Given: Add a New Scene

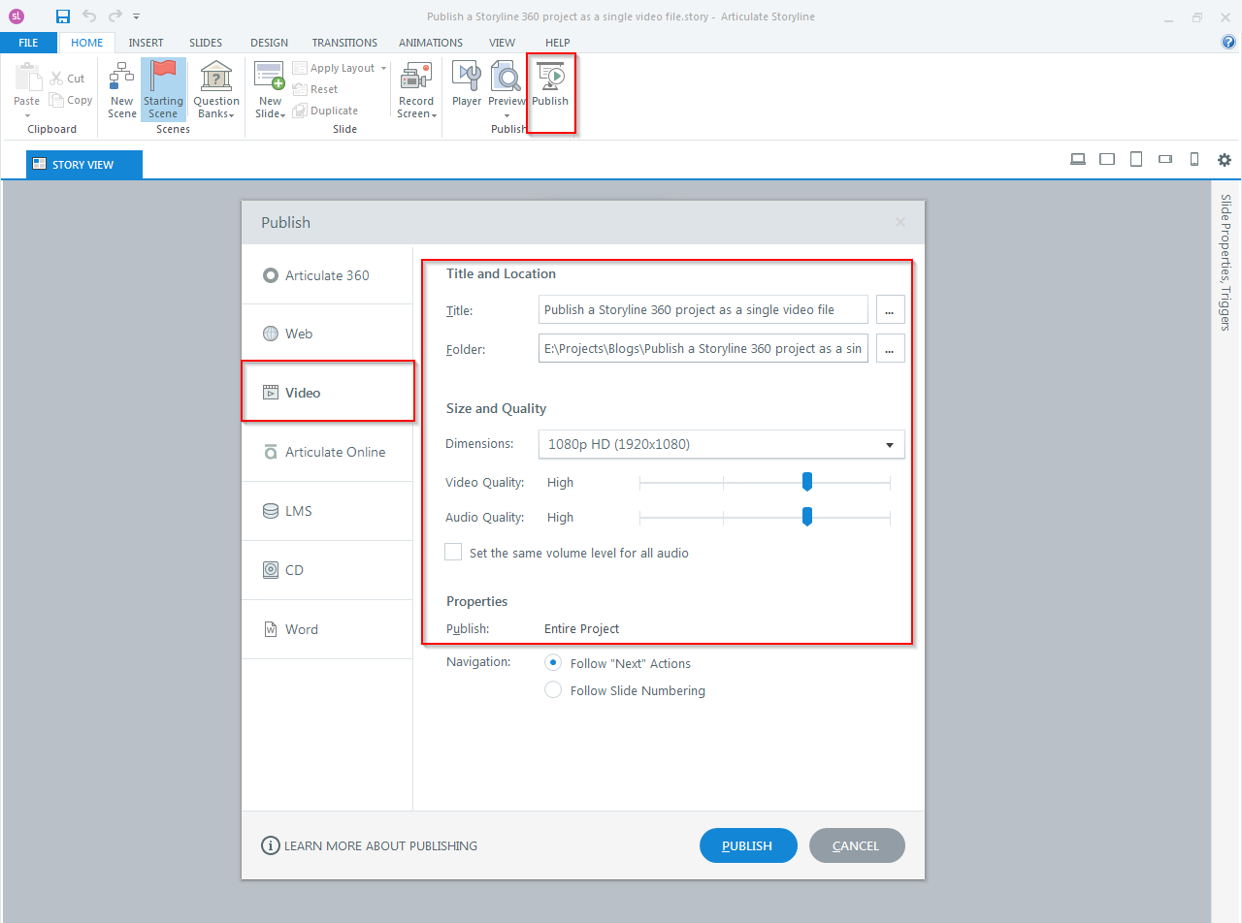Looking at the screenshot, I should 122,88.
